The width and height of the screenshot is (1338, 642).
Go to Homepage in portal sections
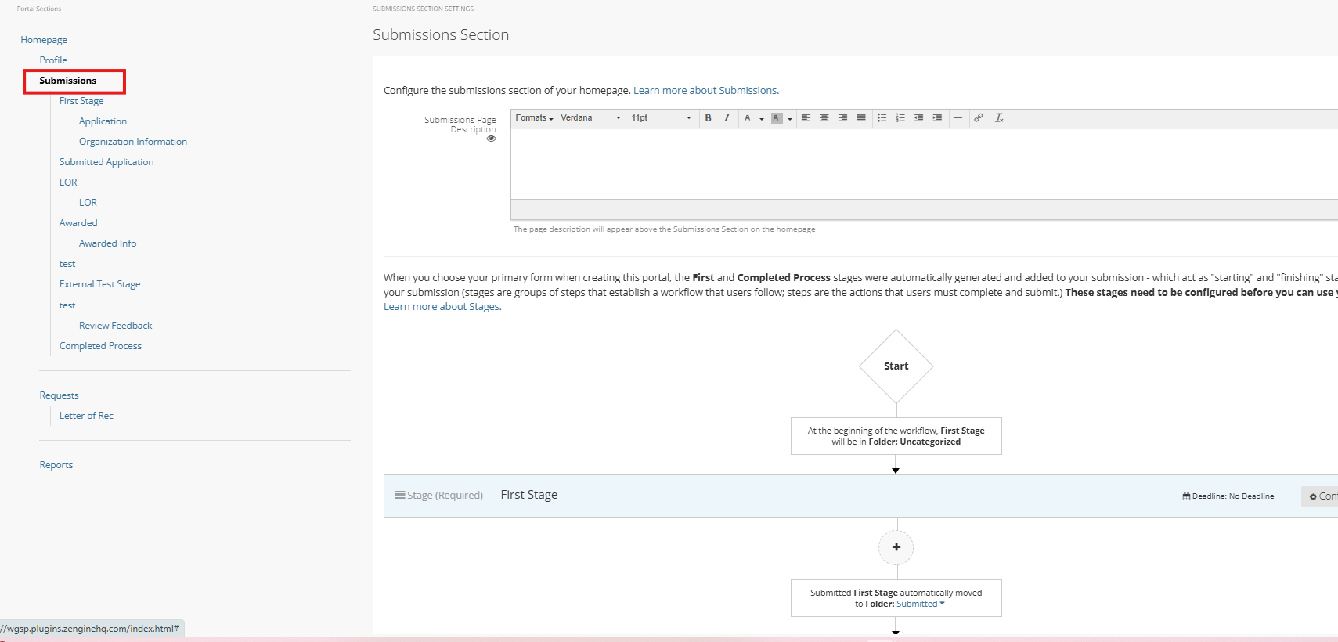[44, 40]
